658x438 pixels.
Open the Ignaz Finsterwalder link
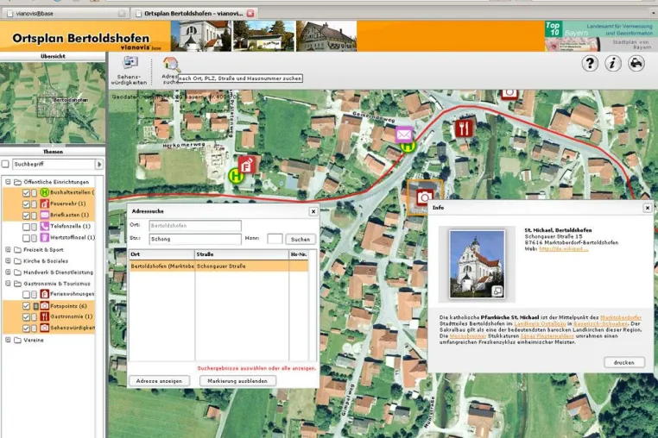tap(547, 336)
